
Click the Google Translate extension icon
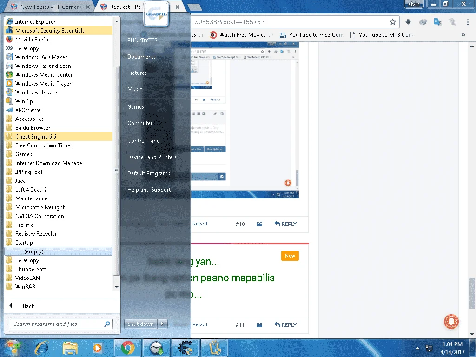point(437,22)
